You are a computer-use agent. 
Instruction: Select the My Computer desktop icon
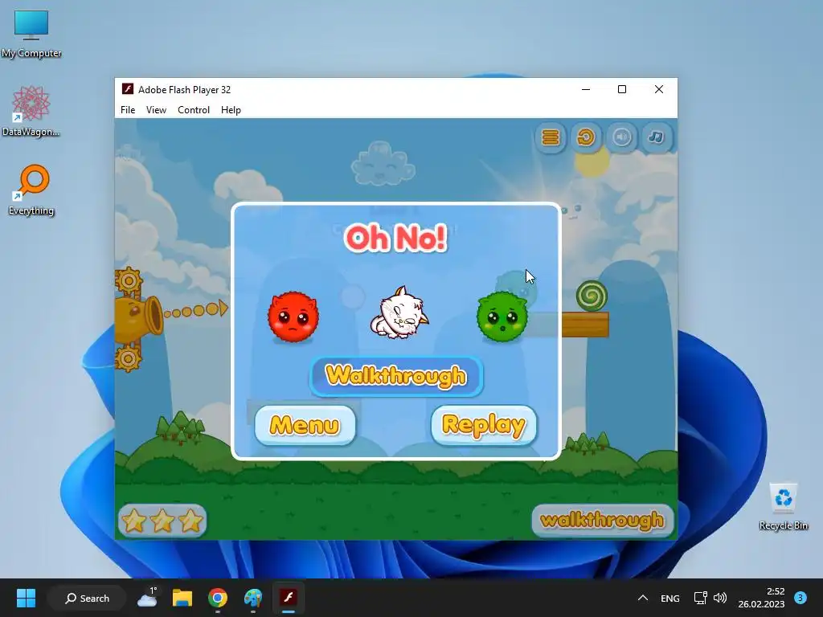point(31,34)
